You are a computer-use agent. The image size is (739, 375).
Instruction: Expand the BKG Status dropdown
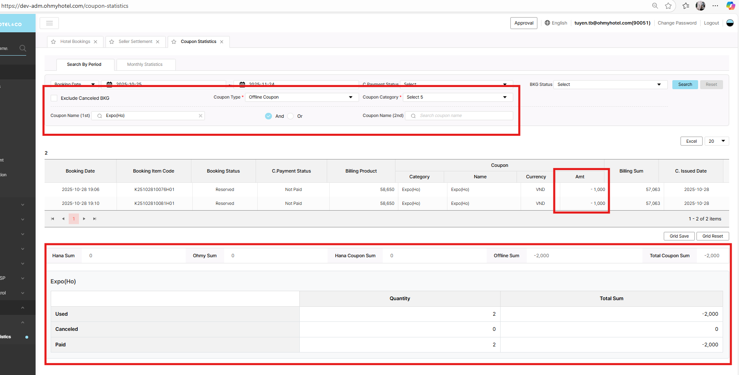click(610, 85)
